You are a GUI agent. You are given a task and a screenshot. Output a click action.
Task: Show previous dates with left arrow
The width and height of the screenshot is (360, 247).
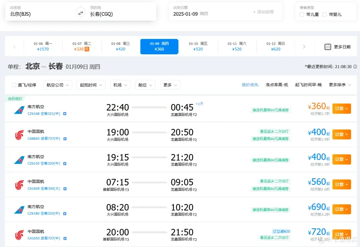[x=14, y=47]
